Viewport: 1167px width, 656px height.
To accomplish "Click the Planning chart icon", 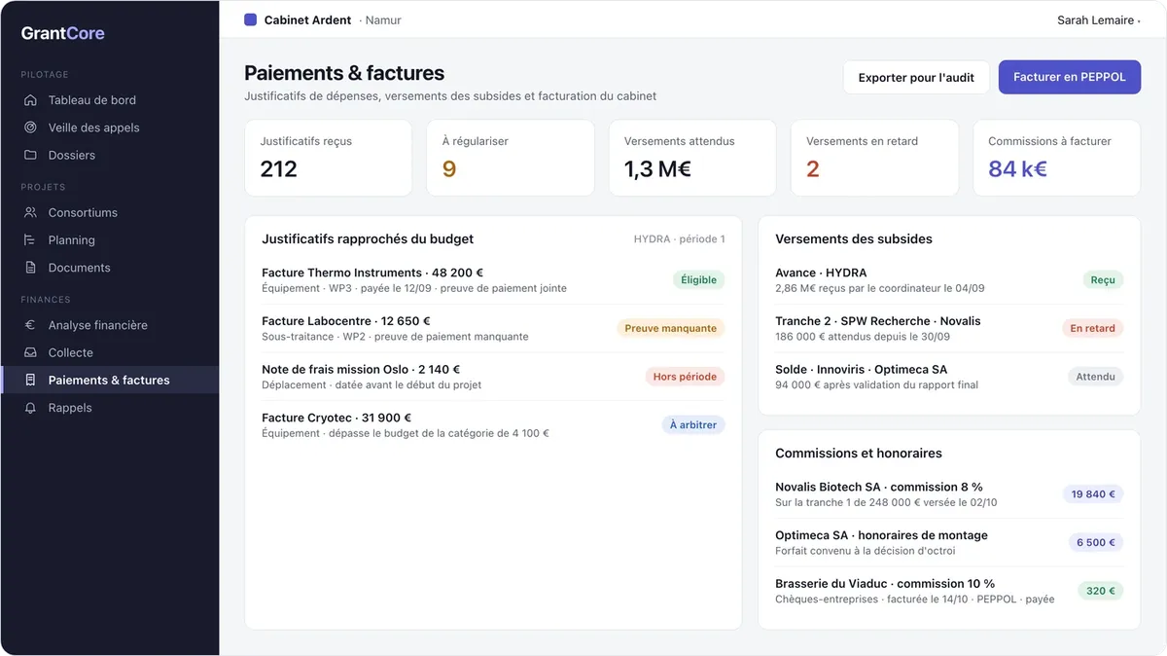I will coord(30,239).
